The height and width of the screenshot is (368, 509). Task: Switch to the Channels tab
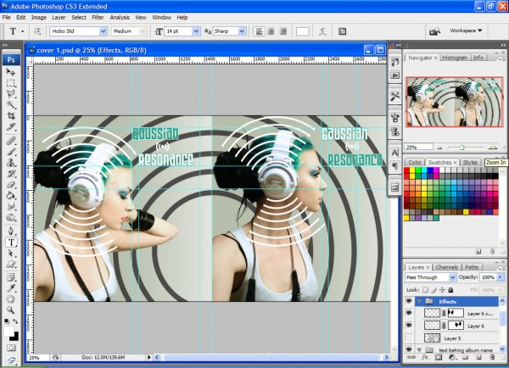point(447,267)
